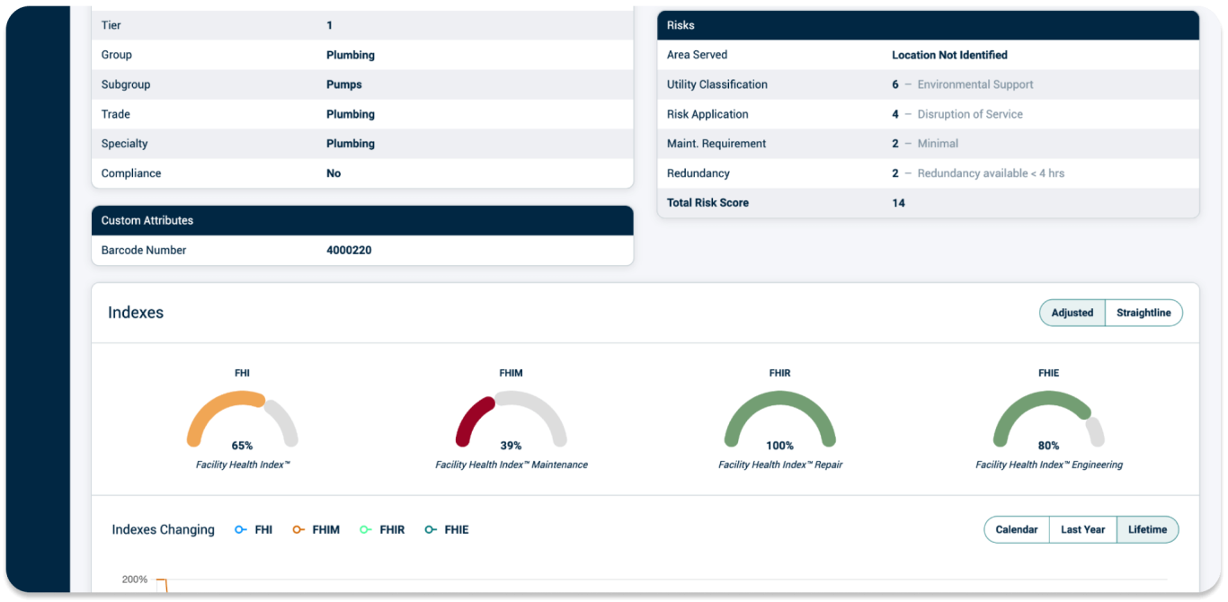The image size is (1228, 602).
Task: Click the Barcode Number value 4000220
Action: point(349,250)
